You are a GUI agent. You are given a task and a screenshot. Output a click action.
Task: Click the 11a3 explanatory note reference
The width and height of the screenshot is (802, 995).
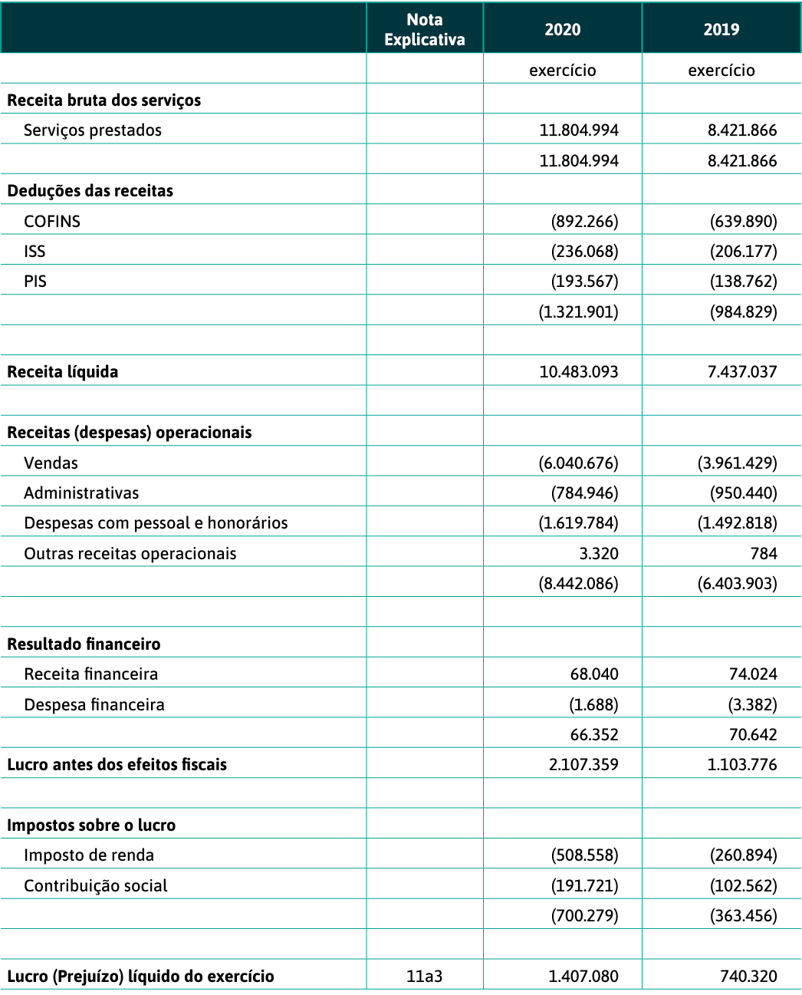coord(424,977)
